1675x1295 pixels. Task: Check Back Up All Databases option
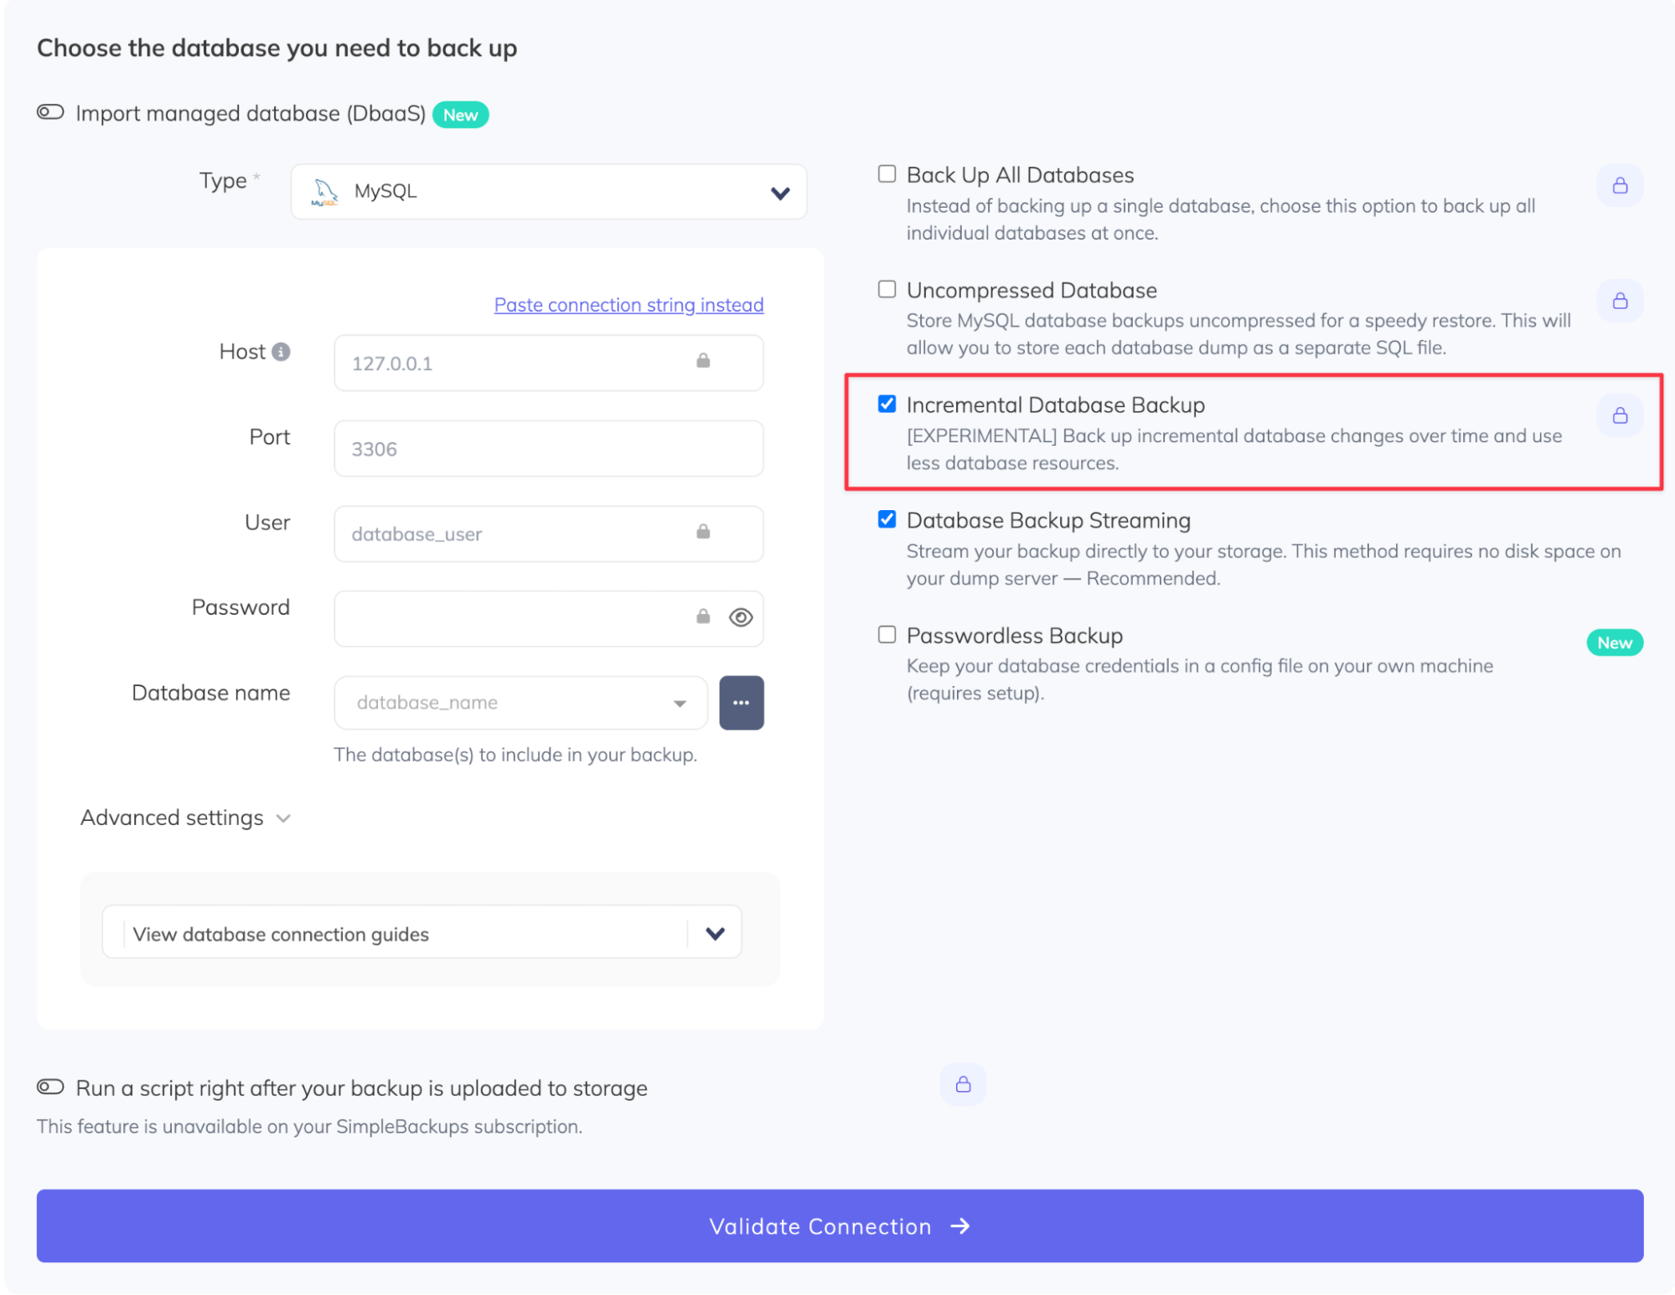pos(887,174)
